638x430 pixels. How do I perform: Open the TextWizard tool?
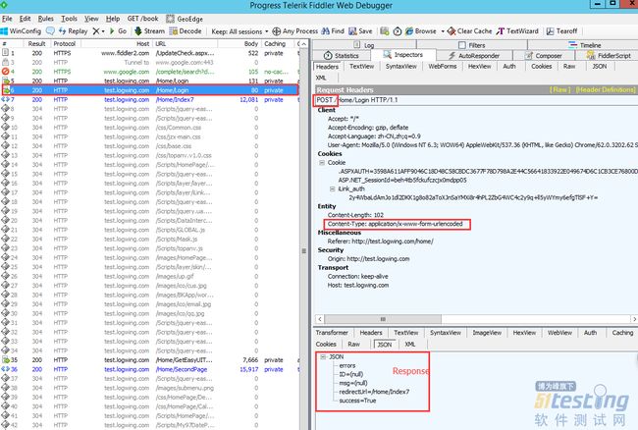tap(517, 30)
